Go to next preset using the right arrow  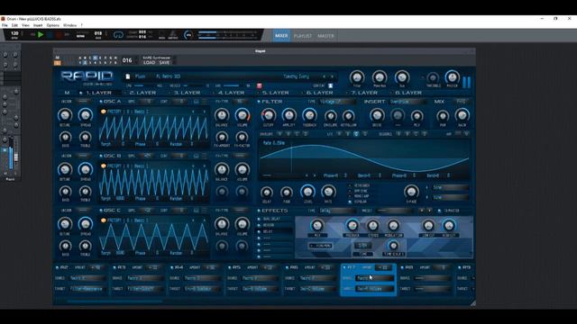pyautogui.click(x=332, y=76)
